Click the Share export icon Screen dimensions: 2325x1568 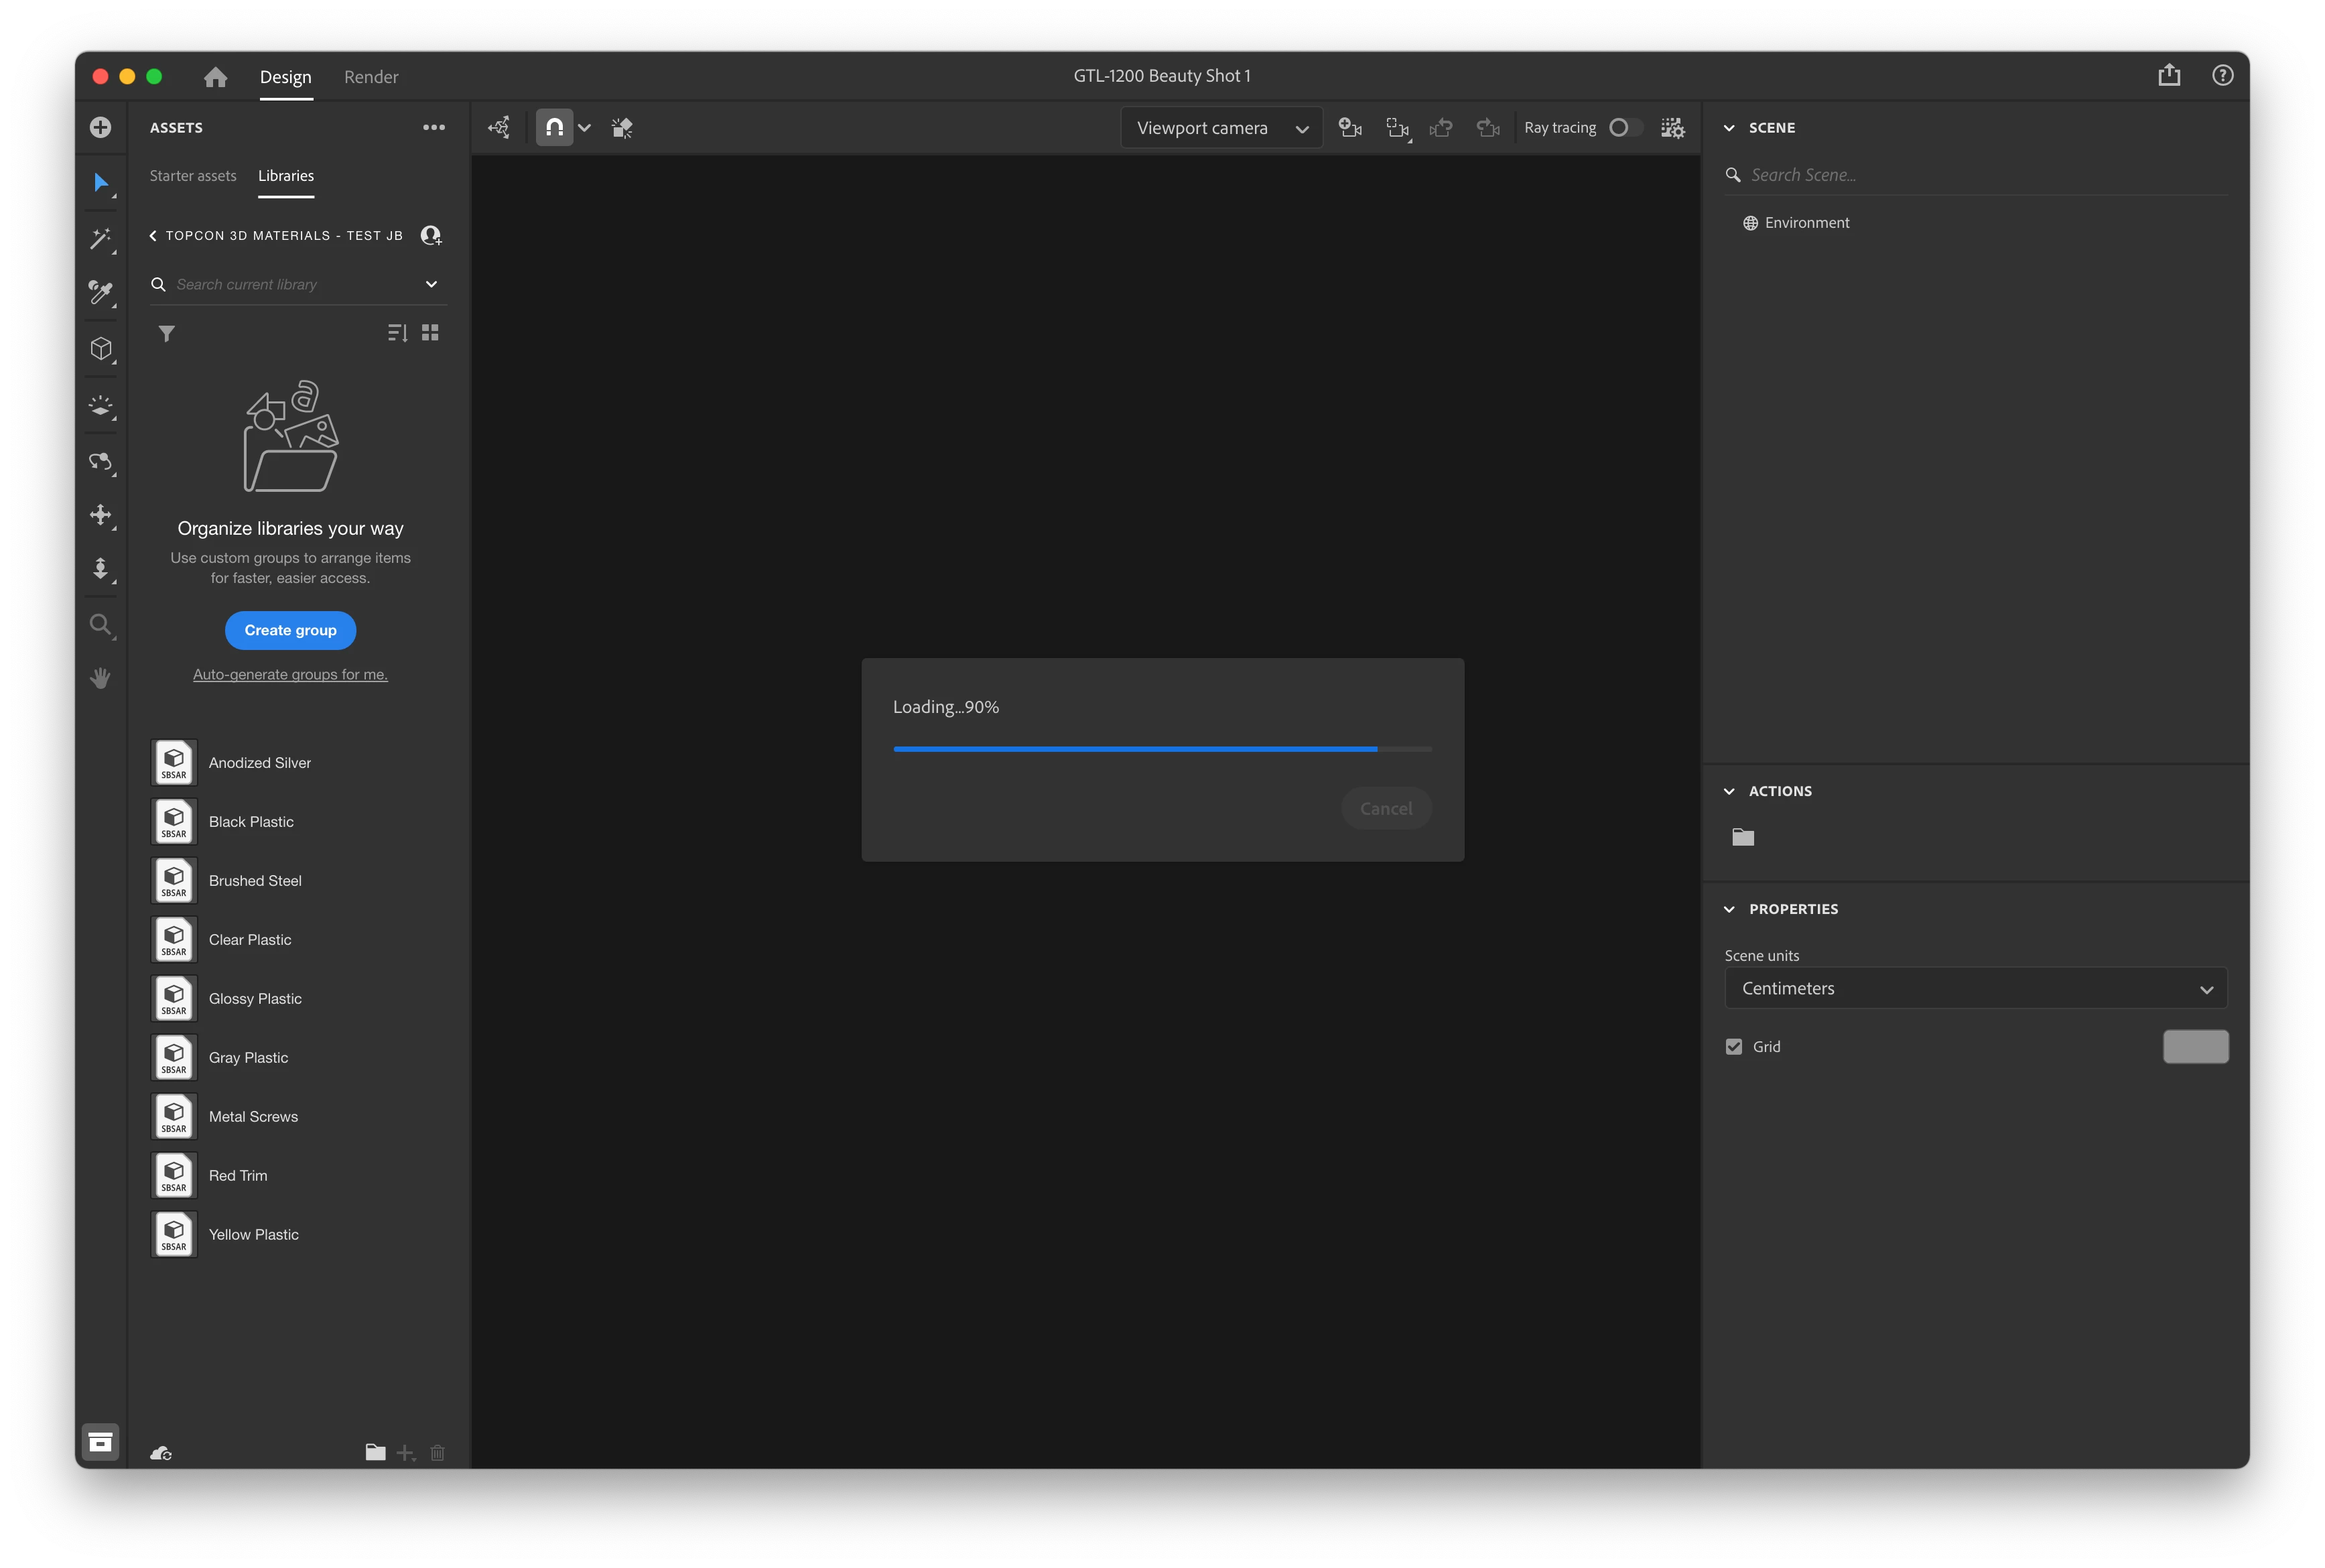point(2168,76)
